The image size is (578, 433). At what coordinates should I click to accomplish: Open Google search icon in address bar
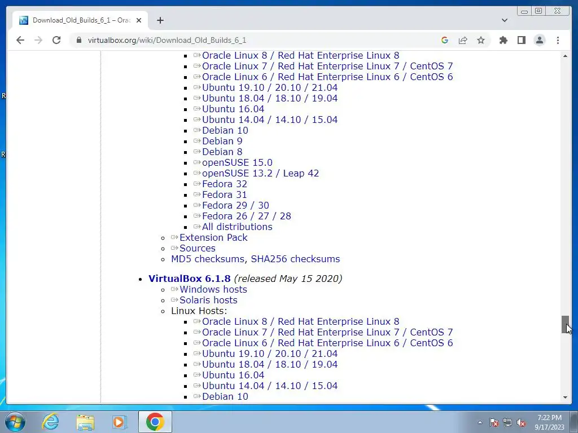(x=445, y=40)
